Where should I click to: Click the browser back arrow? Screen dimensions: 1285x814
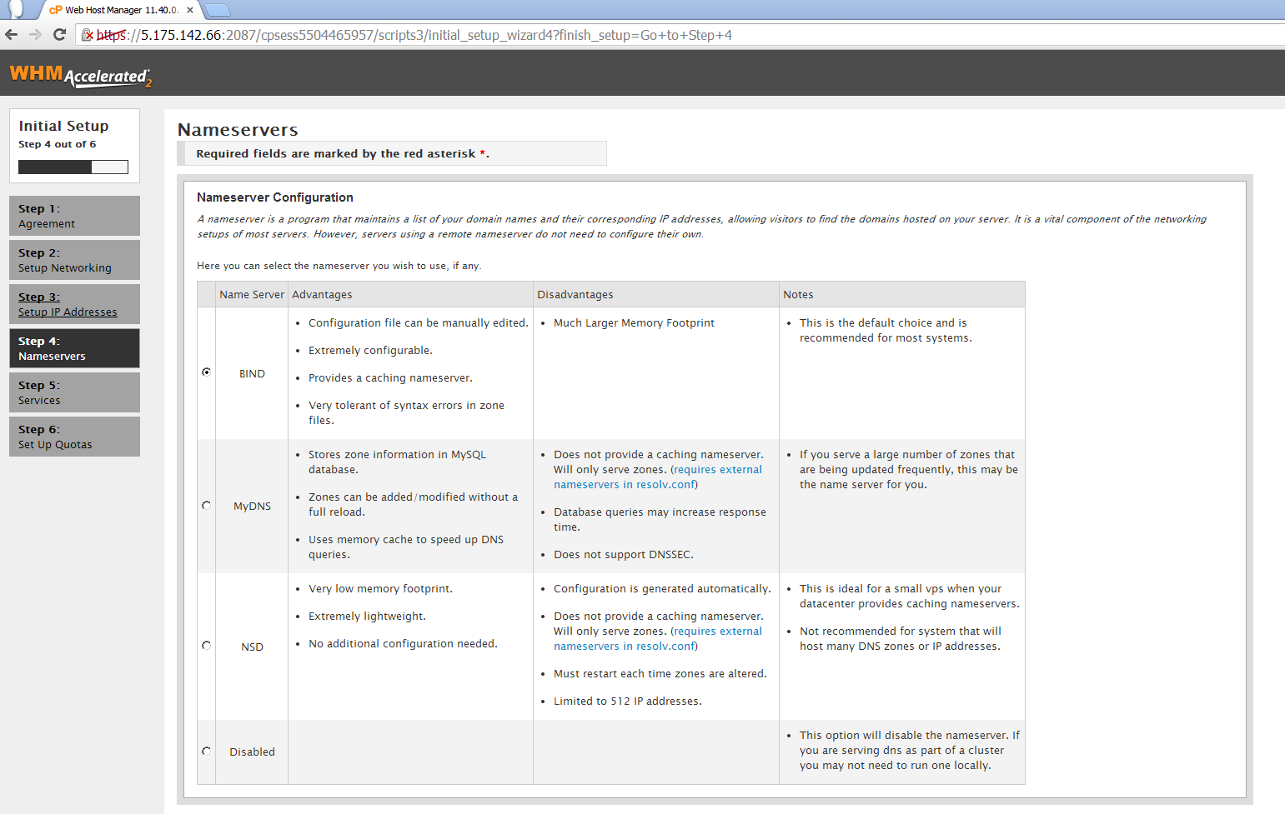pos(11,35)
